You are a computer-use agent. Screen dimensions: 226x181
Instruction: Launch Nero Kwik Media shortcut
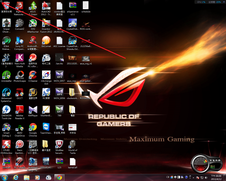20,60
